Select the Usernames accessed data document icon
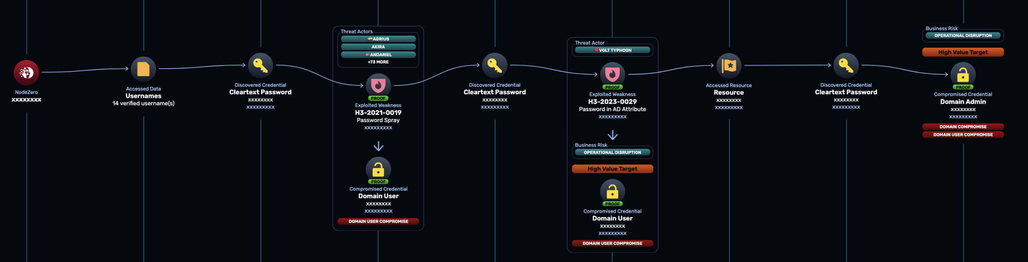Image resolution: width=1028 pixels, height=262 pixels. click(x=143, y=69)
